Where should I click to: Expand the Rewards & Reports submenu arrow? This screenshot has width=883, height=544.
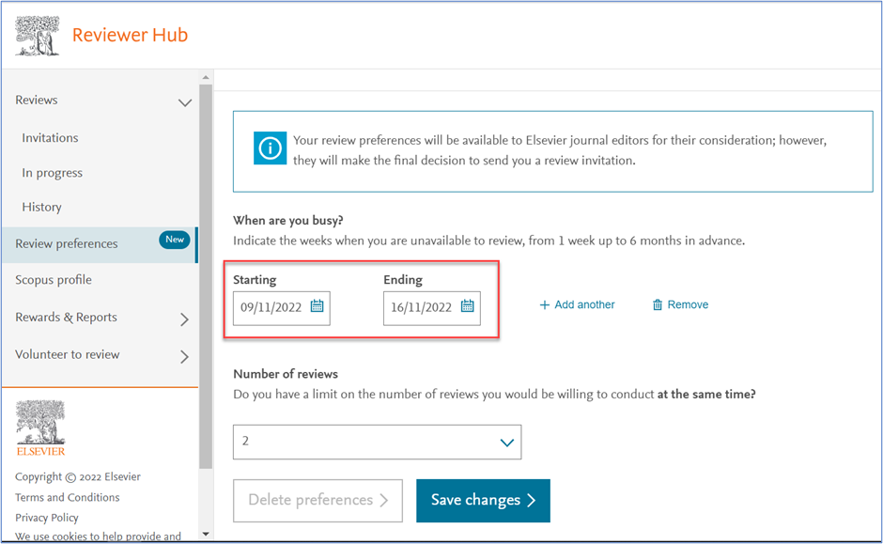[x=184, y=319]
